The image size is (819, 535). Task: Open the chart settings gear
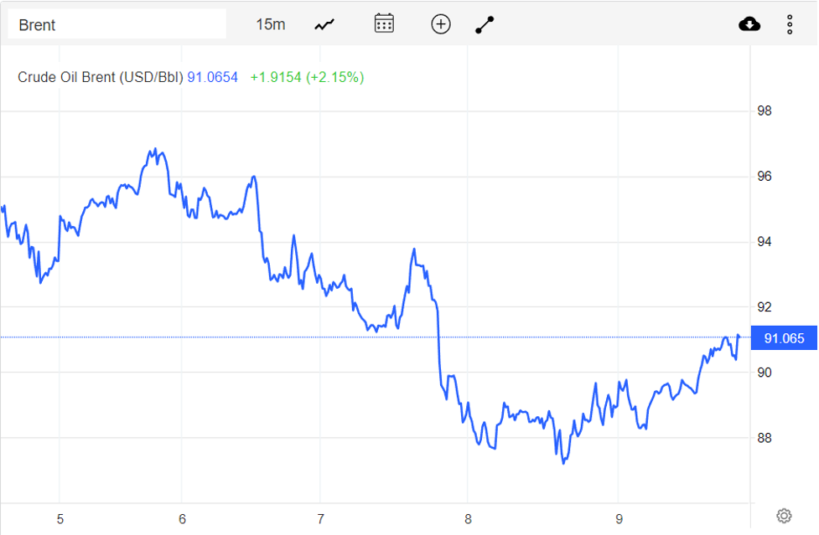[783, 516]
